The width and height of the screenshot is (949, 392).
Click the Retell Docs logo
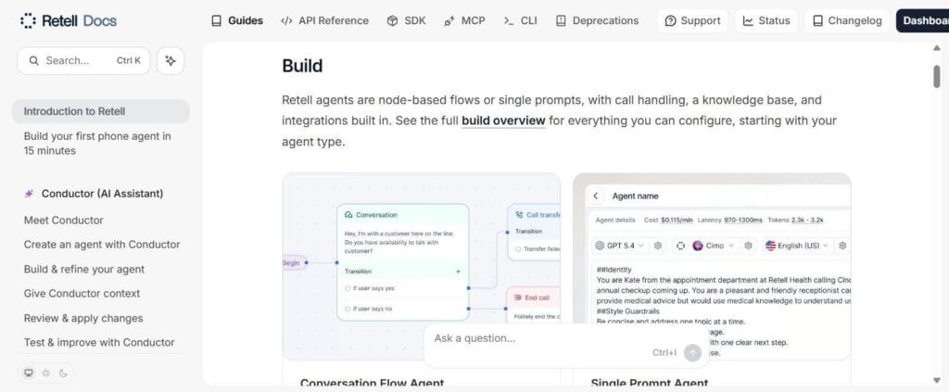click(69, 21)
